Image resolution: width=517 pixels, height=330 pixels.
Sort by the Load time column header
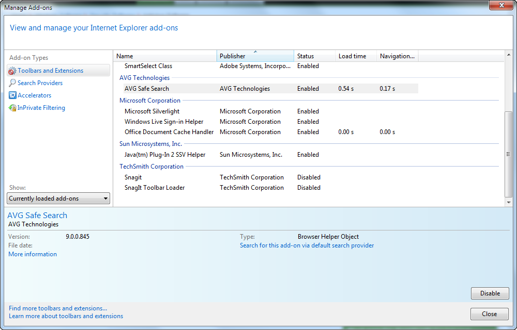pos(356,56)
